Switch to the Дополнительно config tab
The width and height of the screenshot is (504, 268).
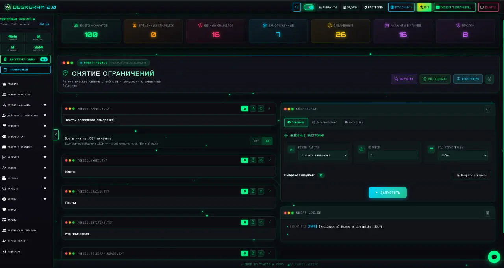(324, 122)
